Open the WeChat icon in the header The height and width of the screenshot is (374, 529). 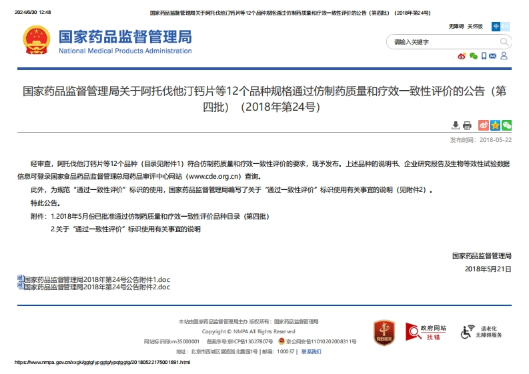tap(473, 57)
